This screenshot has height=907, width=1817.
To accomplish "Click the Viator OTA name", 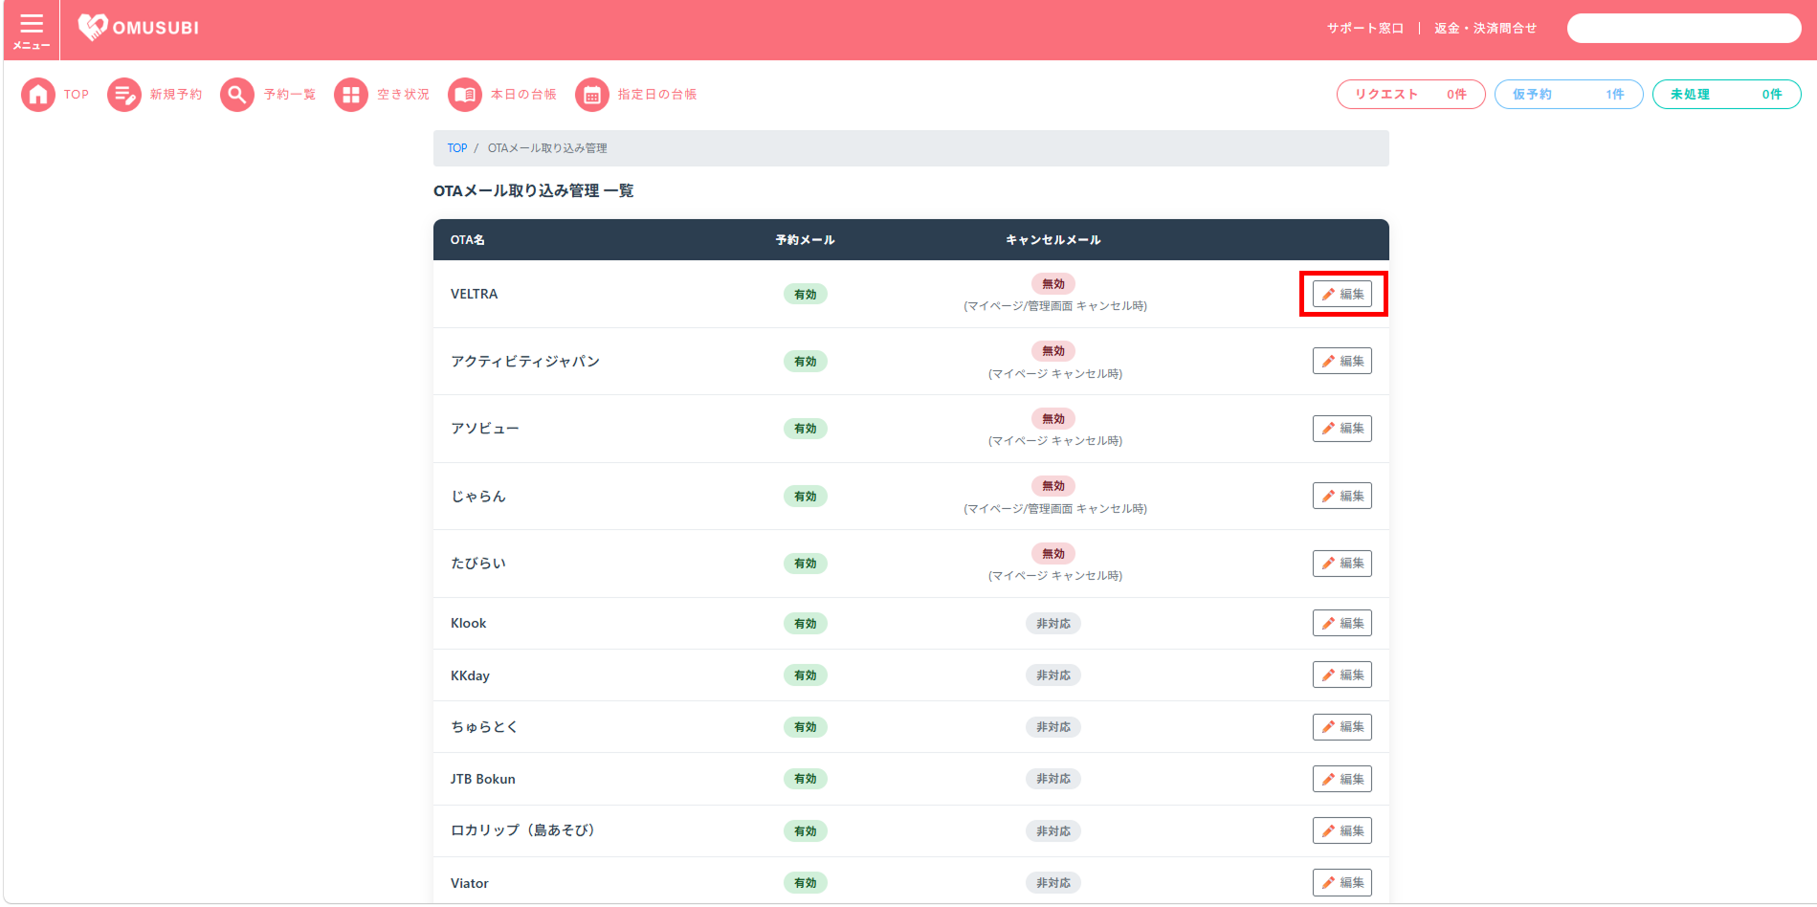I will [470, 883].
